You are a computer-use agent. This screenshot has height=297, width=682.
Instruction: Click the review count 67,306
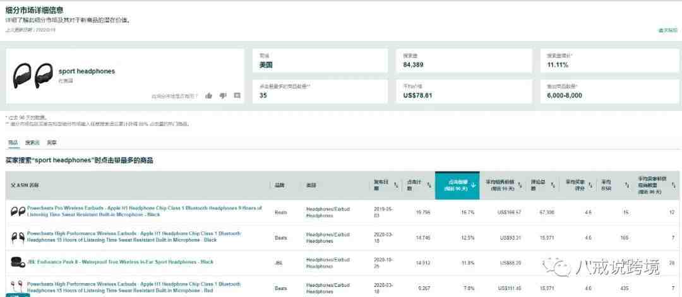[547, 213]
